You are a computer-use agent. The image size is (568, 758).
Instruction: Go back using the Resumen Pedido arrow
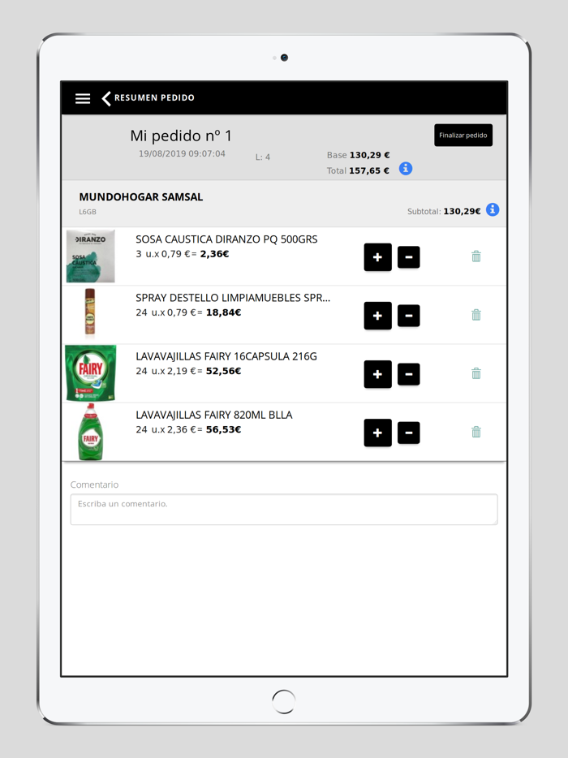106,98
